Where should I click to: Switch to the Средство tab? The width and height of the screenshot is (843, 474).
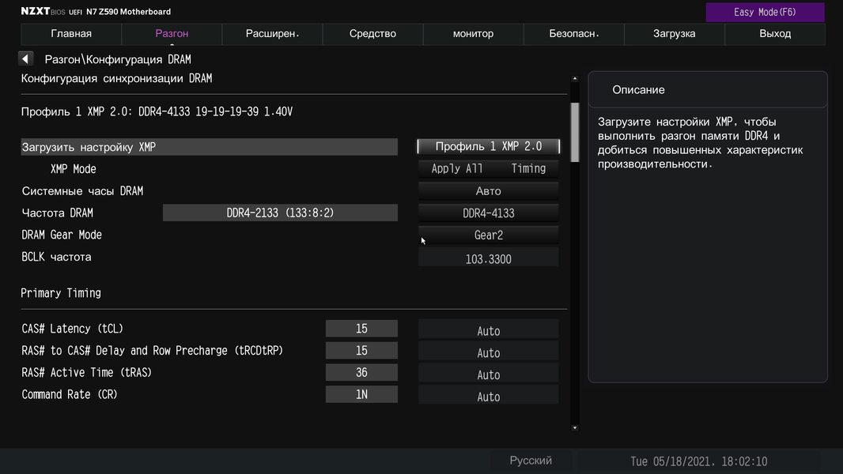point(372,34)
